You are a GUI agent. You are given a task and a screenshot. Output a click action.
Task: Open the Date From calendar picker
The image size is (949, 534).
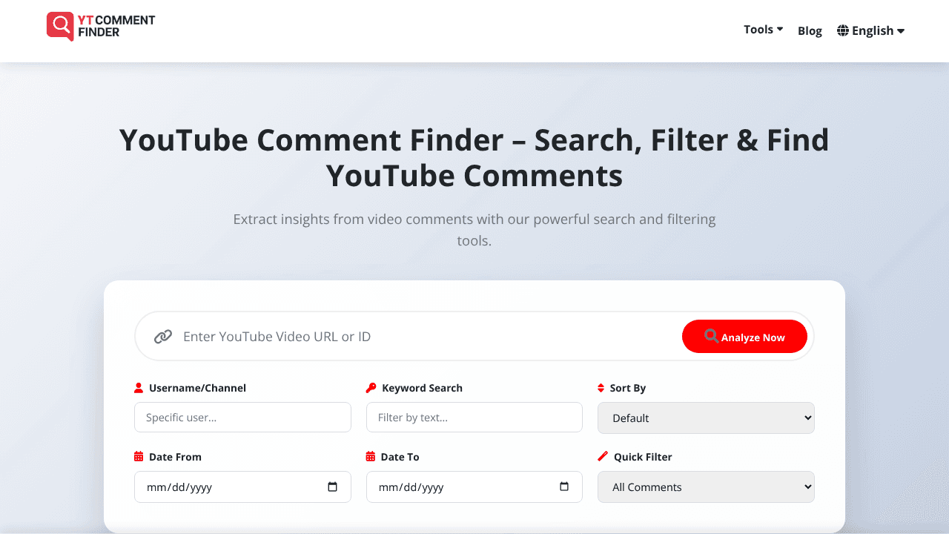(x=332, y=487)
